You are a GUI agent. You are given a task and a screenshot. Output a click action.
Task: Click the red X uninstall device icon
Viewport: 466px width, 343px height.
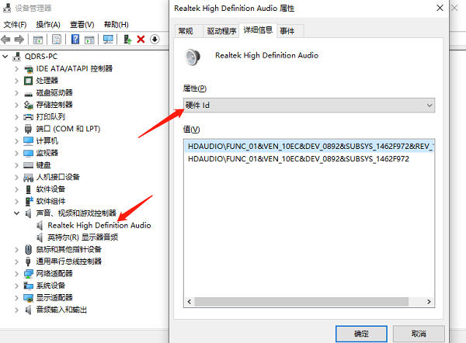141,40
